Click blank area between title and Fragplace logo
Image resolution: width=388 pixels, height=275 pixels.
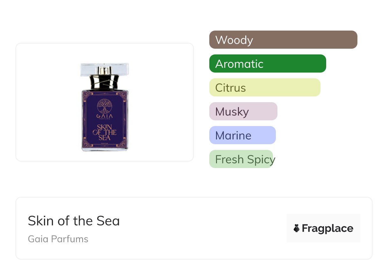pyautogui.click(x=204, y=228)
